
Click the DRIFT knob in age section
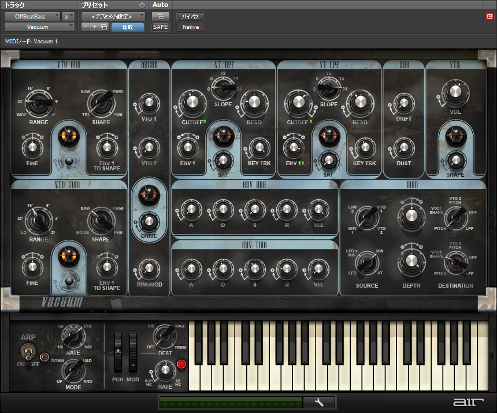tap(404, 103)
